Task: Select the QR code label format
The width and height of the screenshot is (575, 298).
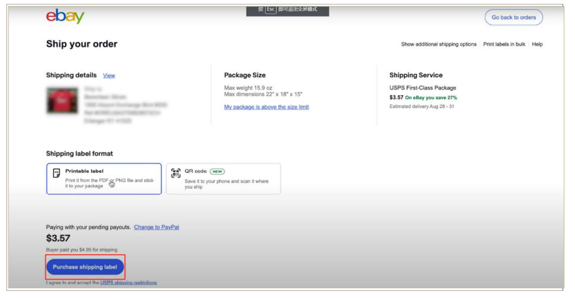Action: pyautogui.click(x=223, y=179)
